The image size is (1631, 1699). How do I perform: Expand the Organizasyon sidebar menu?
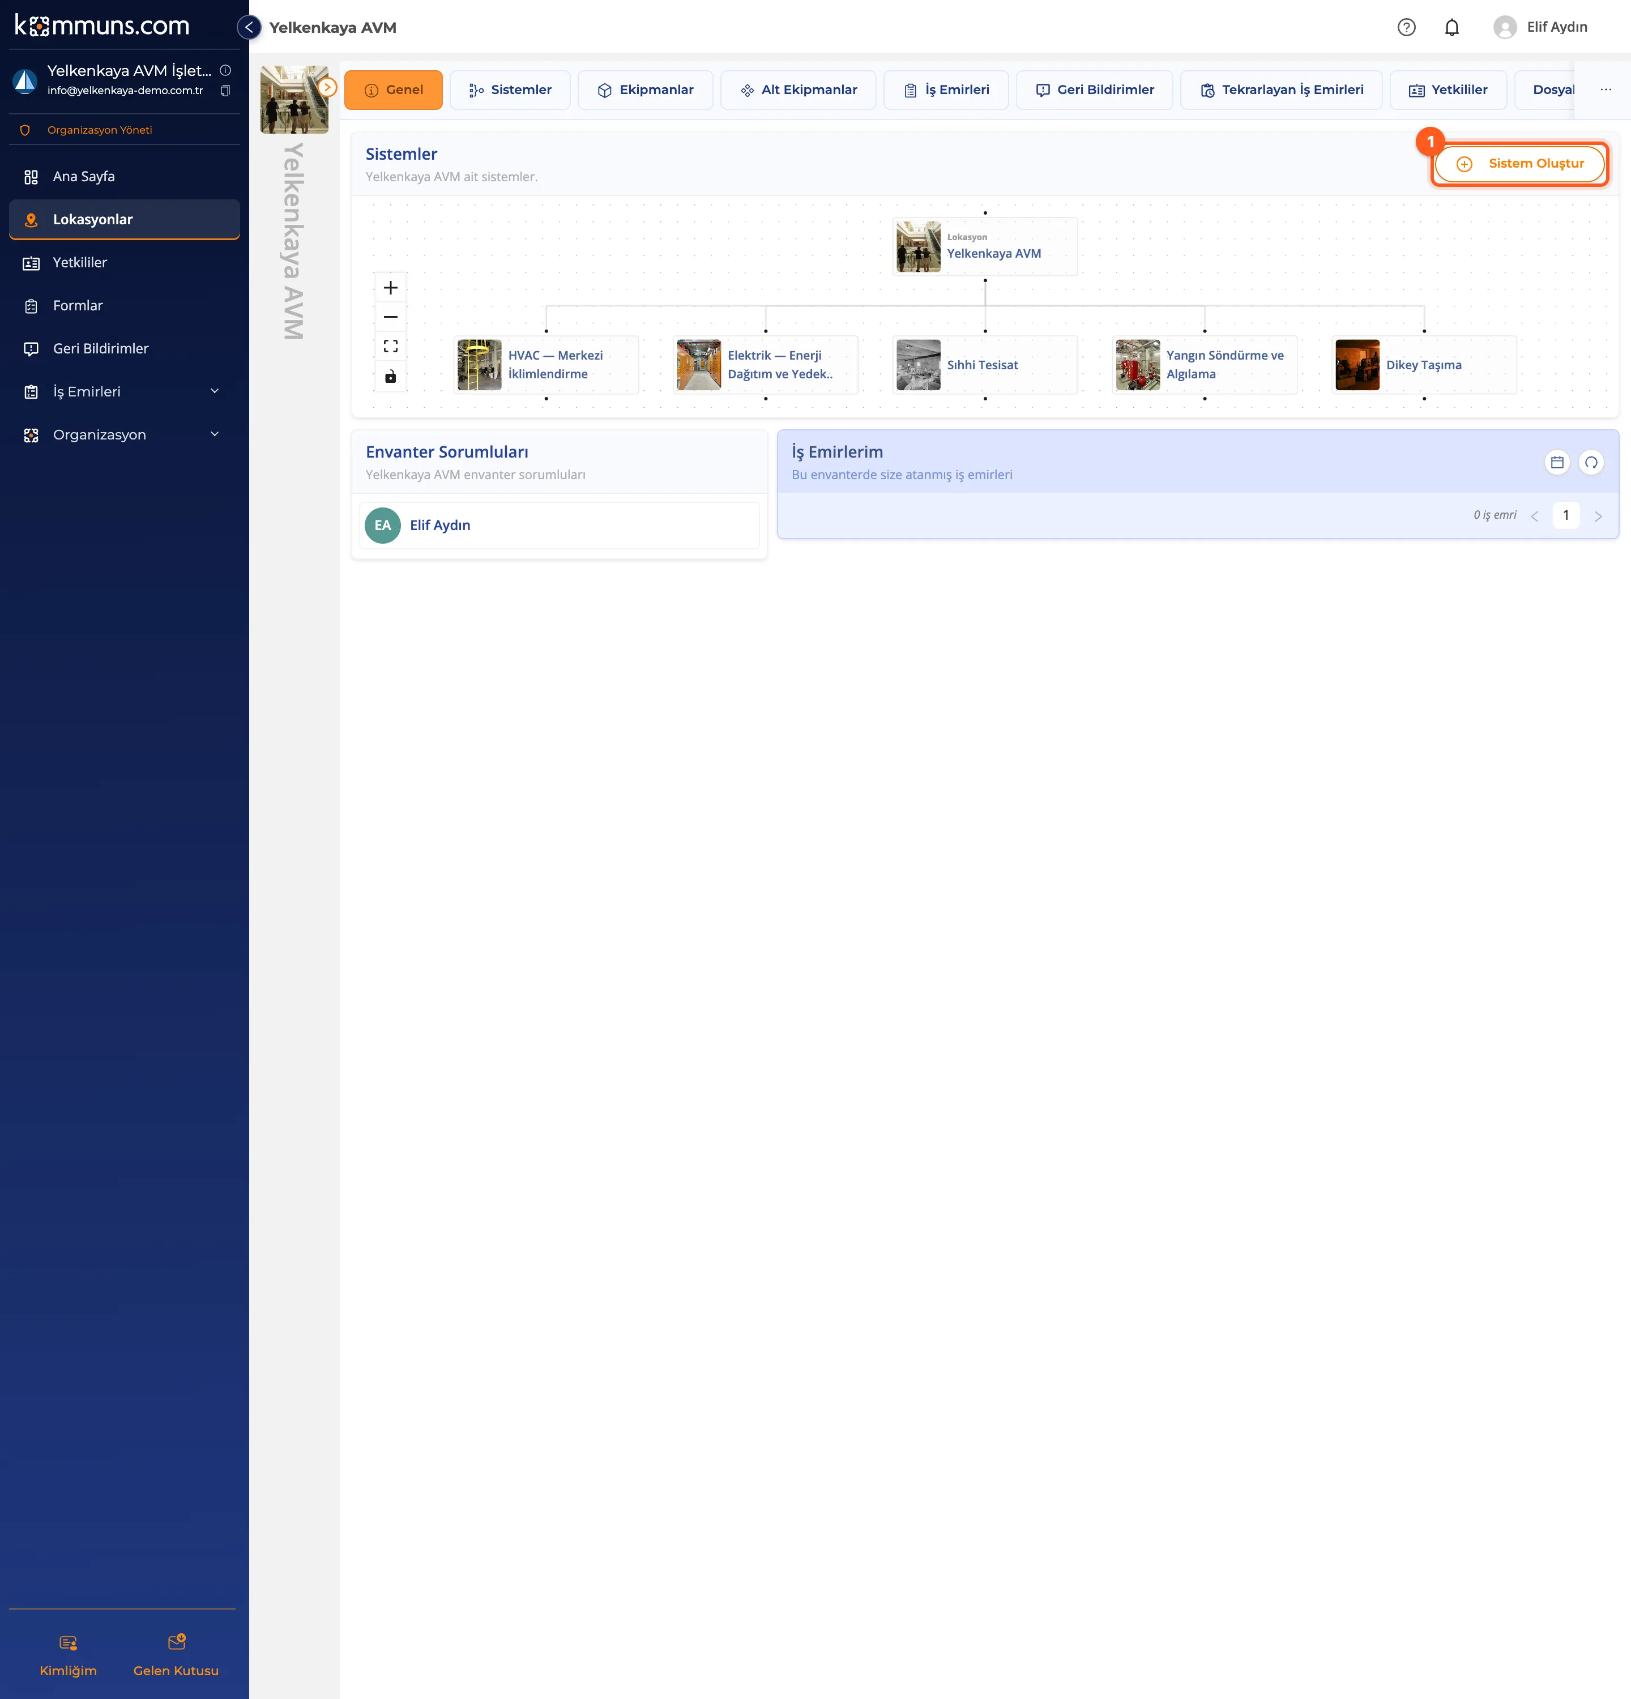(124, 434)
